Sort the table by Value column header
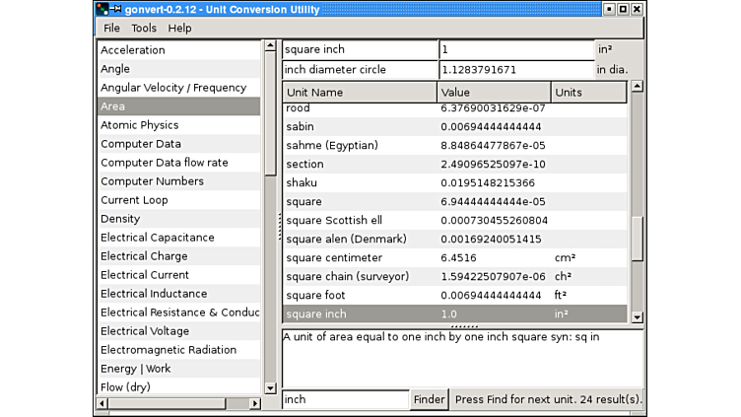This screenshot has width=741, height=417. pyautogui.click(x=493, y=92)
